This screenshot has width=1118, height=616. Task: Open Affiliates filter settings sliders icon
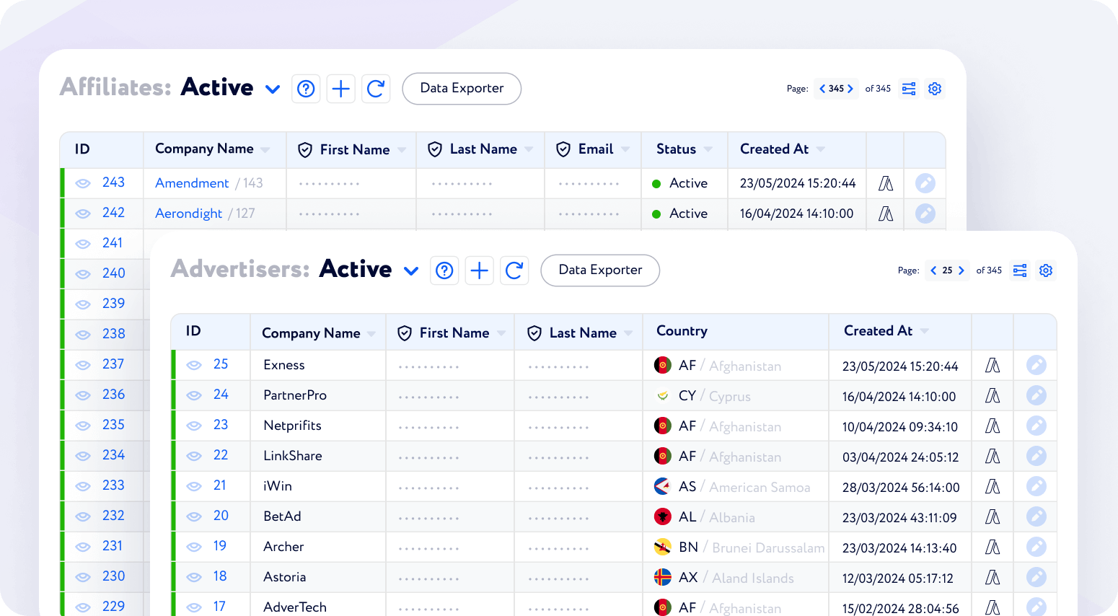[909, 89]
